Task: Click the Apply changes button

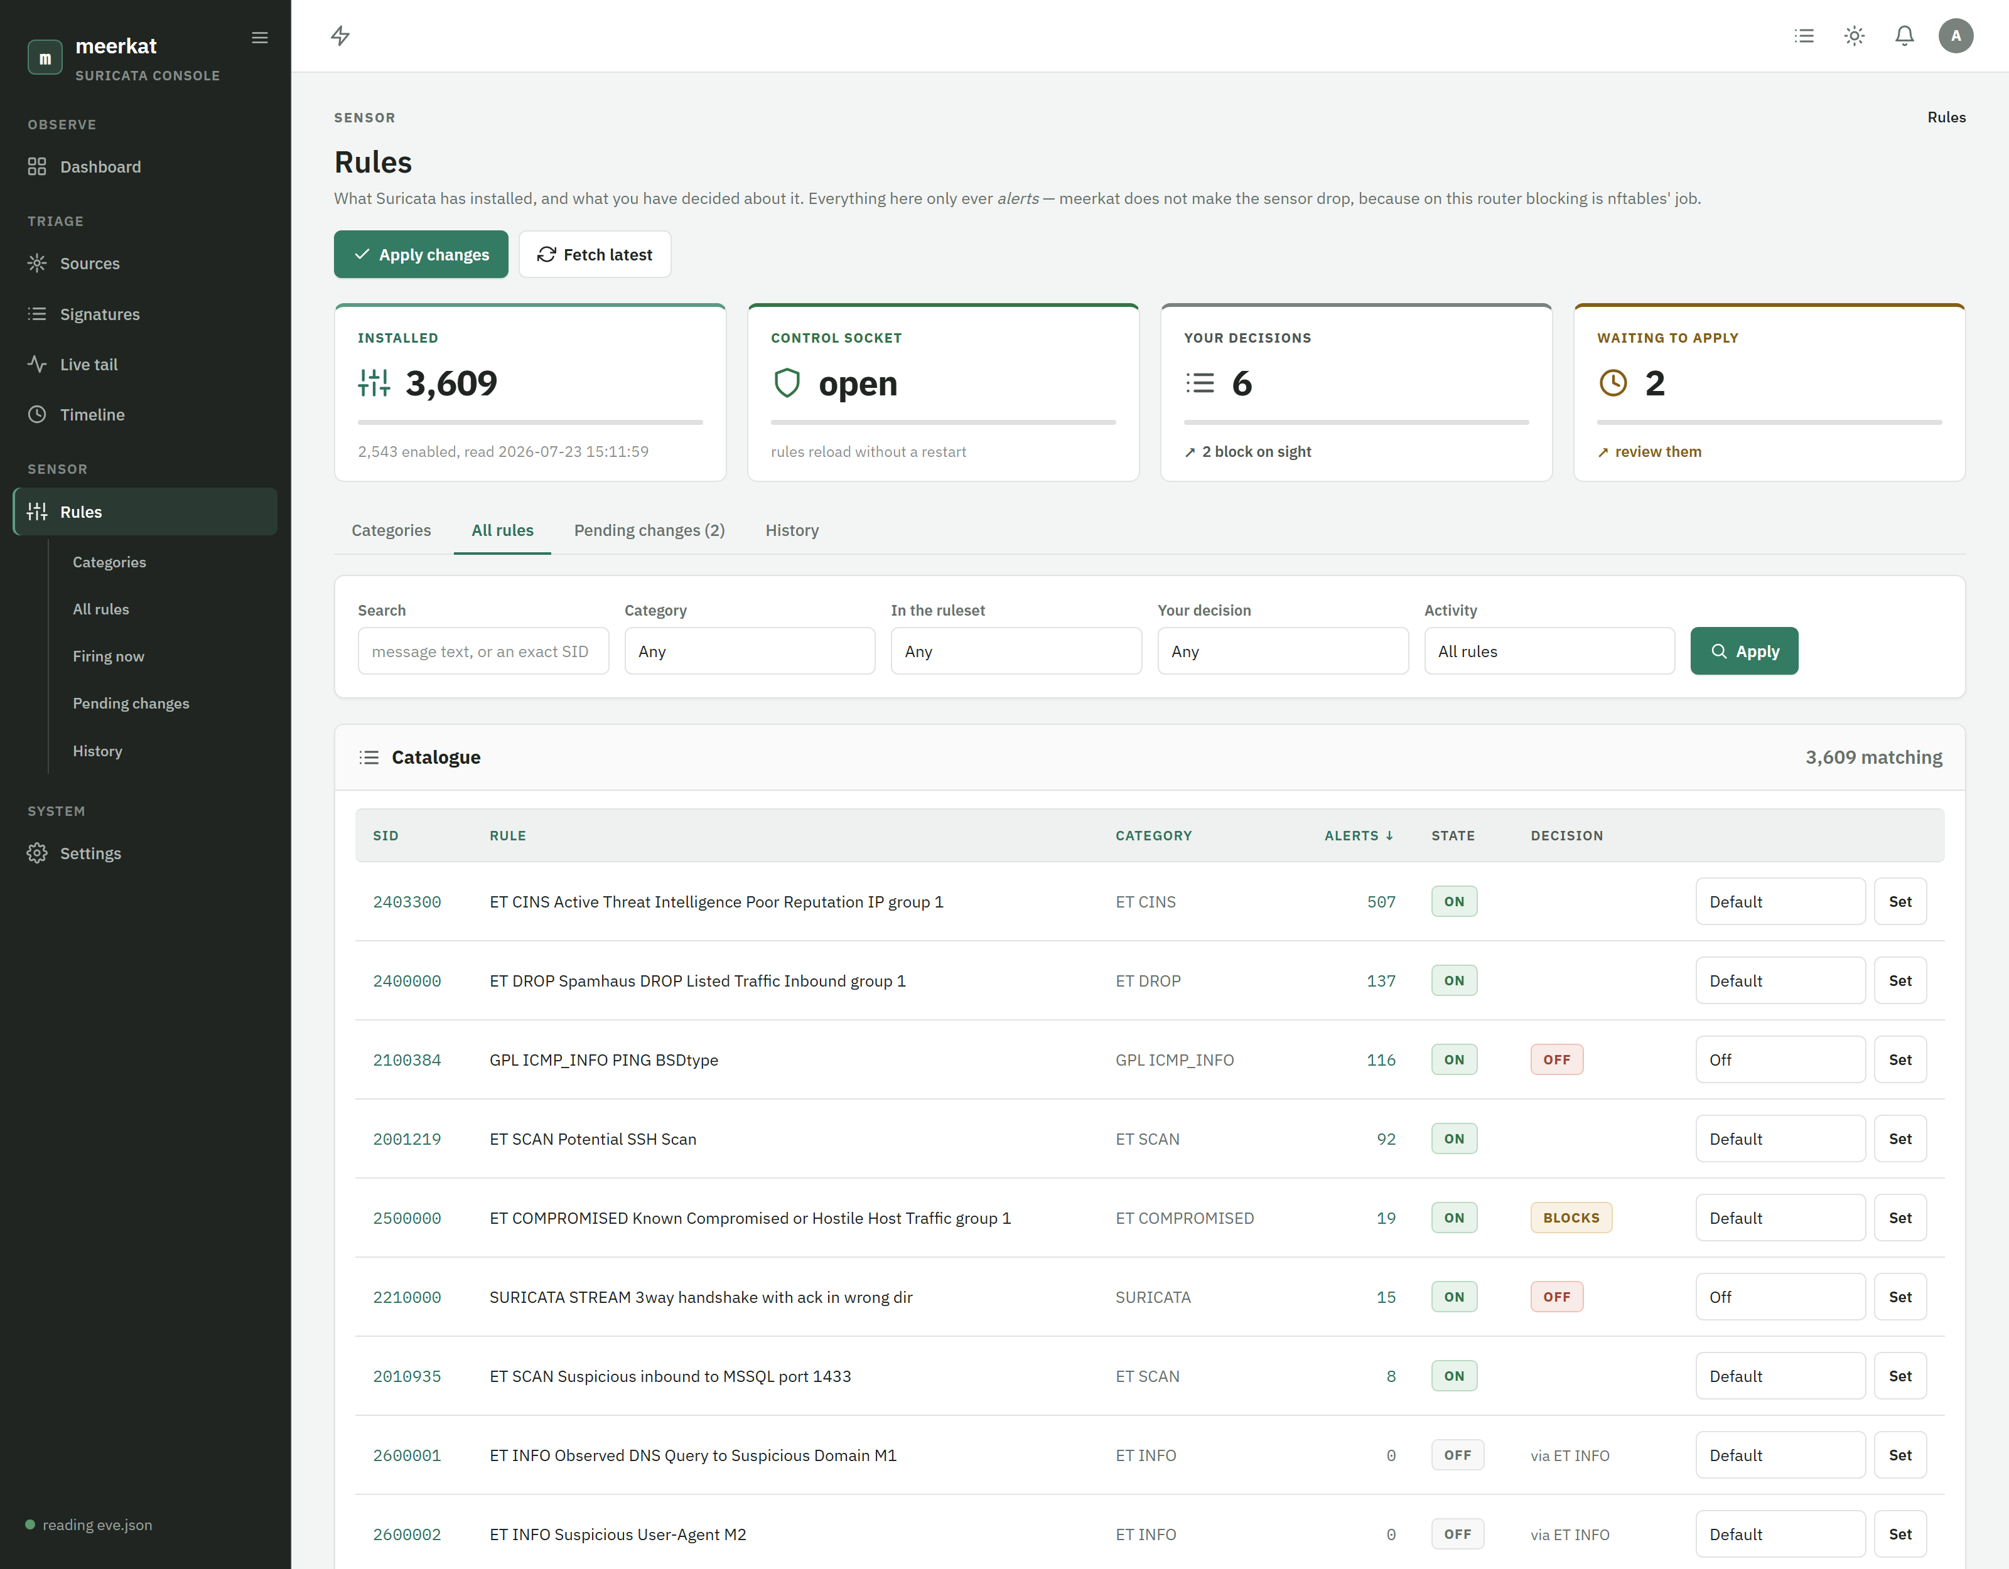Action: click(x=421, y=254)
